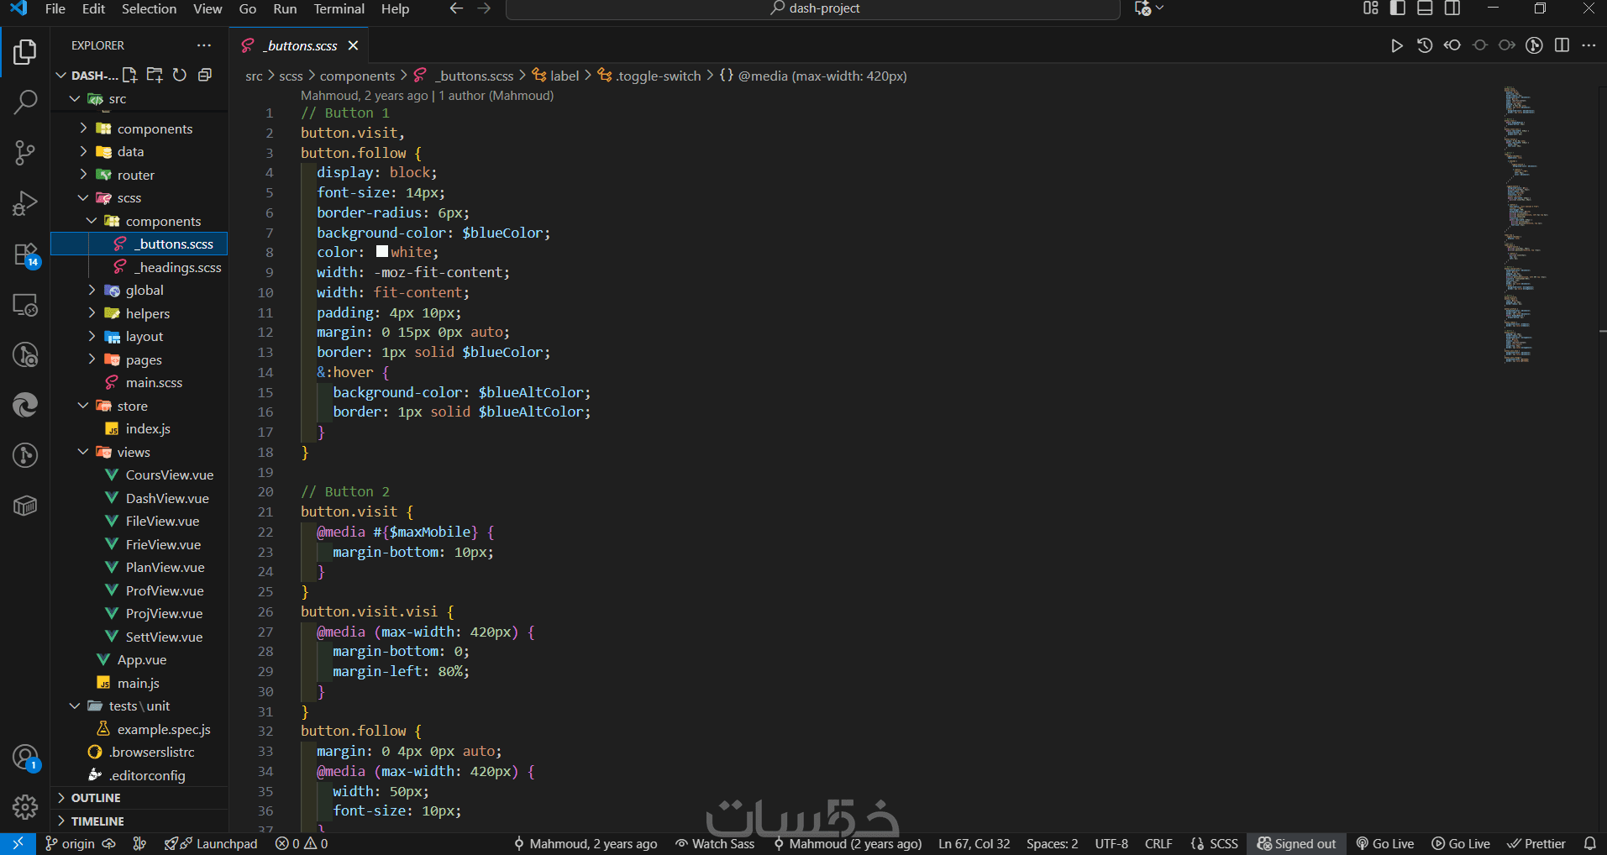Viewport: 1607px width, 855px height.
Task: Open main.scss file
Action: pos(154,383)
